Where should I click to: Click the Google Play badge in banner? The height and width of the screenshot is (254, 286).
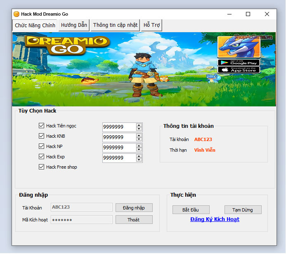[239, 63]
